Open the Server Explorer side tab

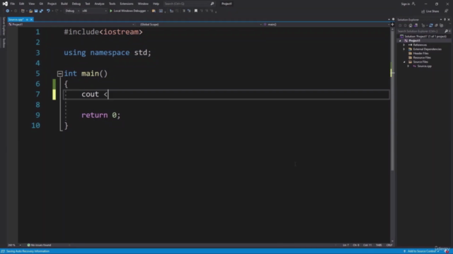point(4,26)
